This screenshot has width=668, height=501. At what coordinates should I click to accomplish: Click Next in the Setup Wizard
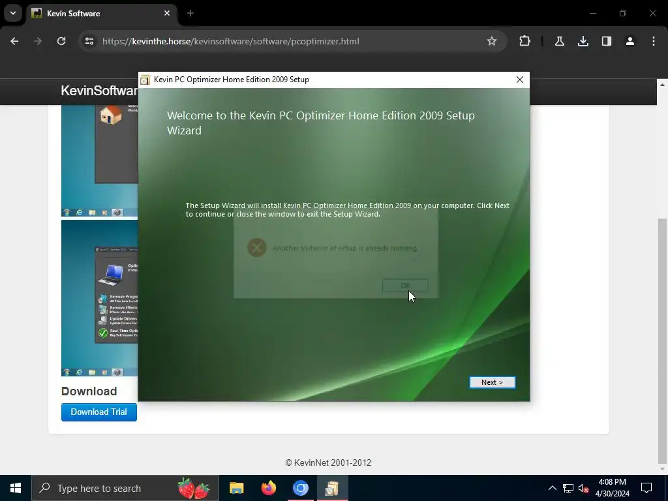(492, 382)
